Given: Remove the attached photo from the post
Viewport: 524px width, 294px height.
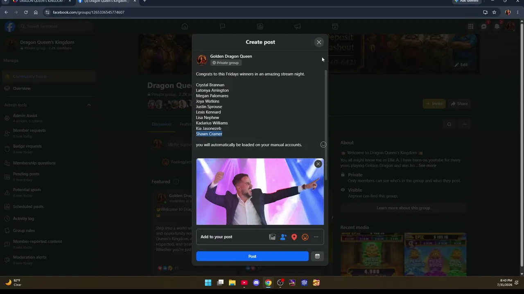Looking at the screenshot, I should tap(318, 164).
